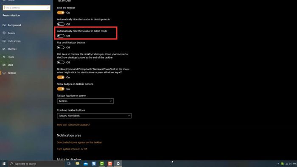Click the network icon in system tray
This screenshot has height=167, width=297.
tap(286, 164)
